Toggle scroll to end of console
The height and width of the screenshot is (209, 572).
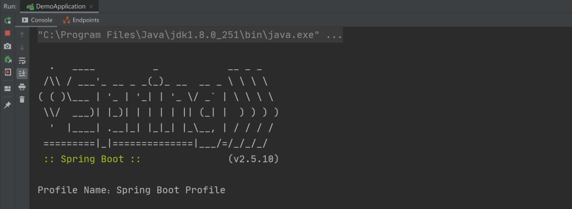click(22, 74)
